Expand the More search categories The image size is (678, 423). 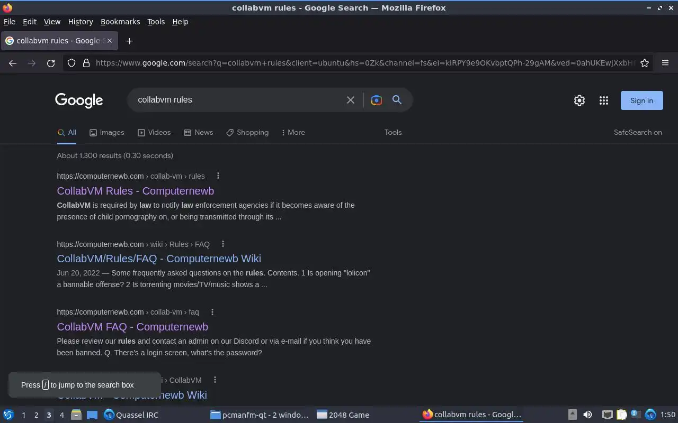point(293,133)
